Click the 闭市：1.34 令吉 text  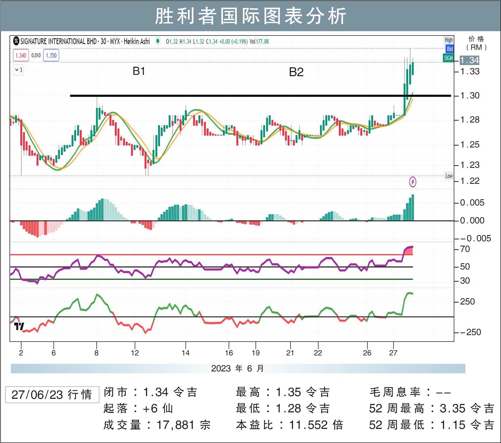pyautogui.click(x=150, y=392)
